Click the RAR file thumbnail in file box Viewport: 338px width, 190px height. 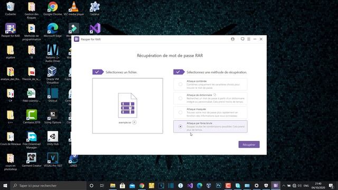coord(127,106)
